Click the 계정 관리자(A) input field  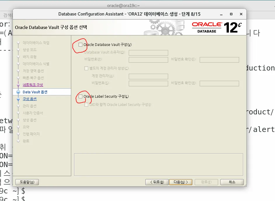click(x=148, y=76)
